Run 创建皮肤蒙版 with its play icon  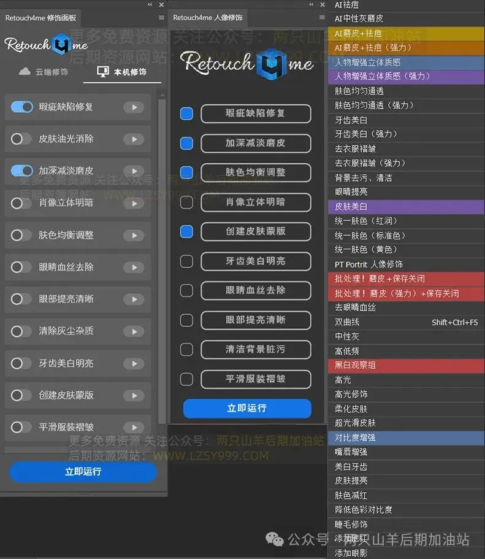click(x=134, y=395)
